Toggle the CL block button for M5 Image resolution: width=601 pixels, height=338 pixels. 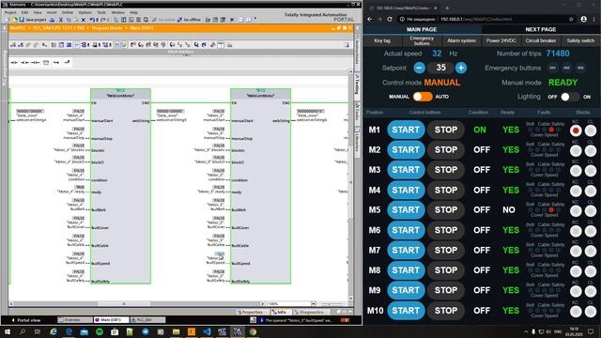[591, 210]
